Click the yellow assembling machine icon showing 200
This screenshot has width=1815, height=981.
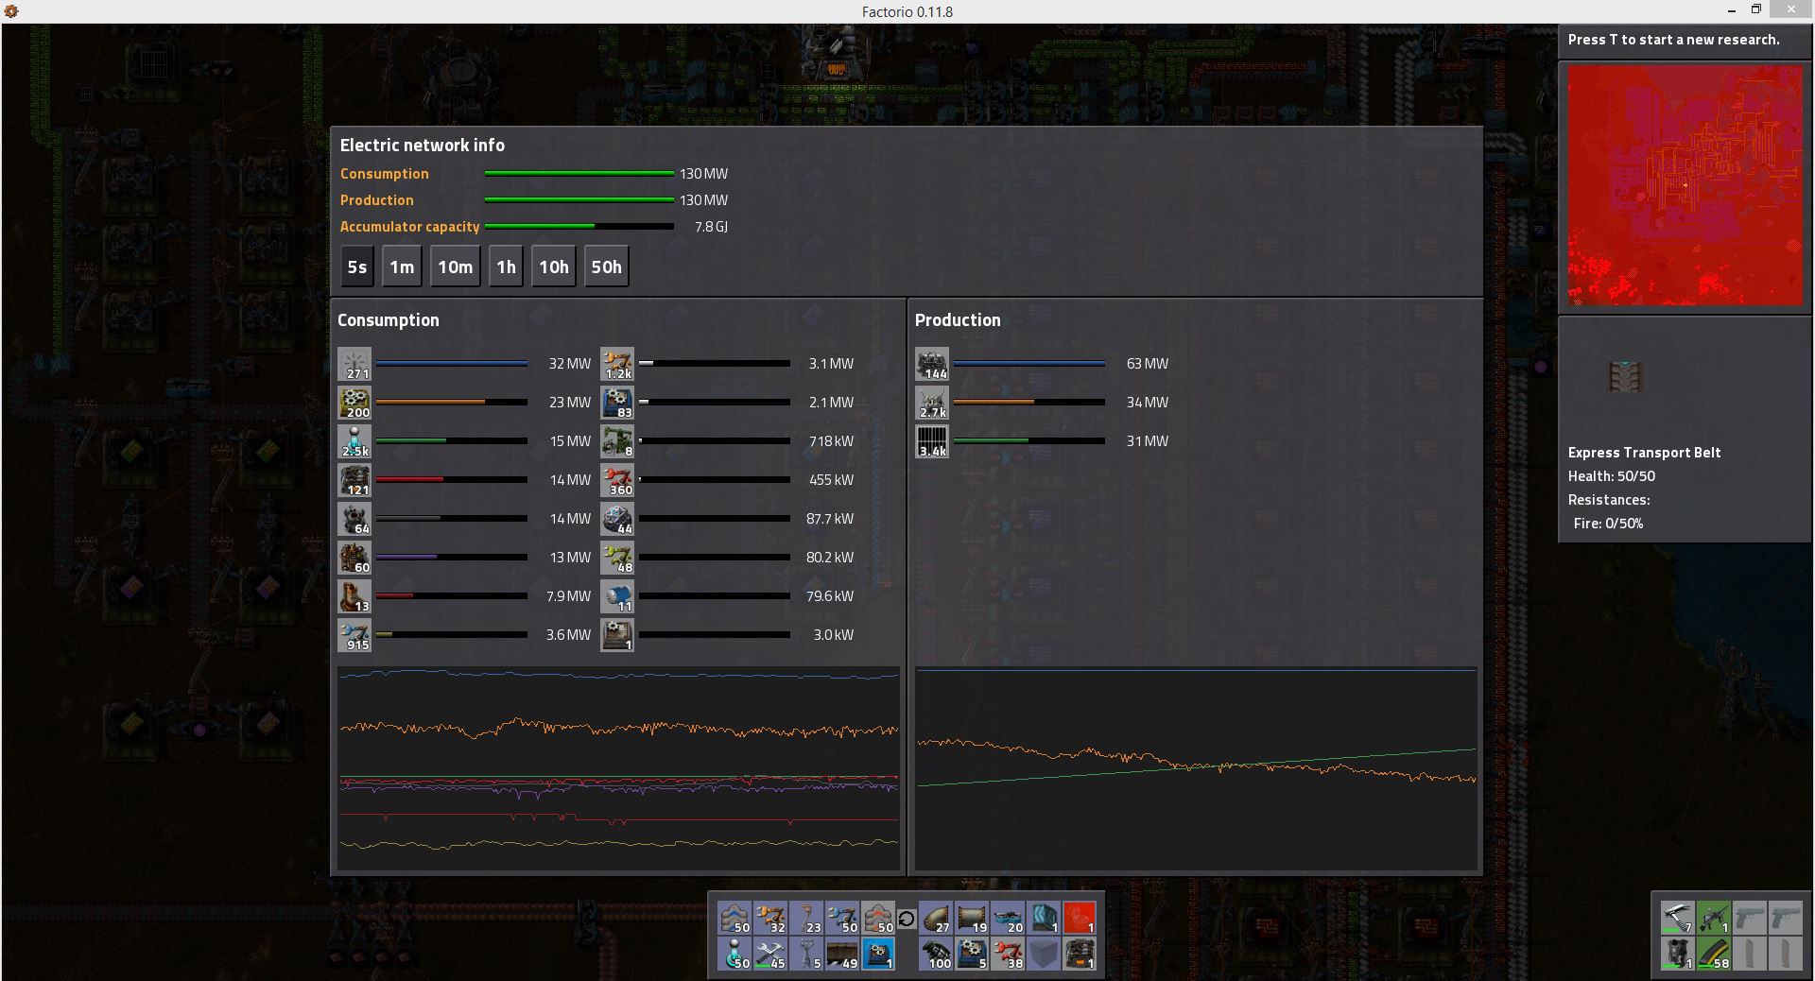tap(354, 403)
